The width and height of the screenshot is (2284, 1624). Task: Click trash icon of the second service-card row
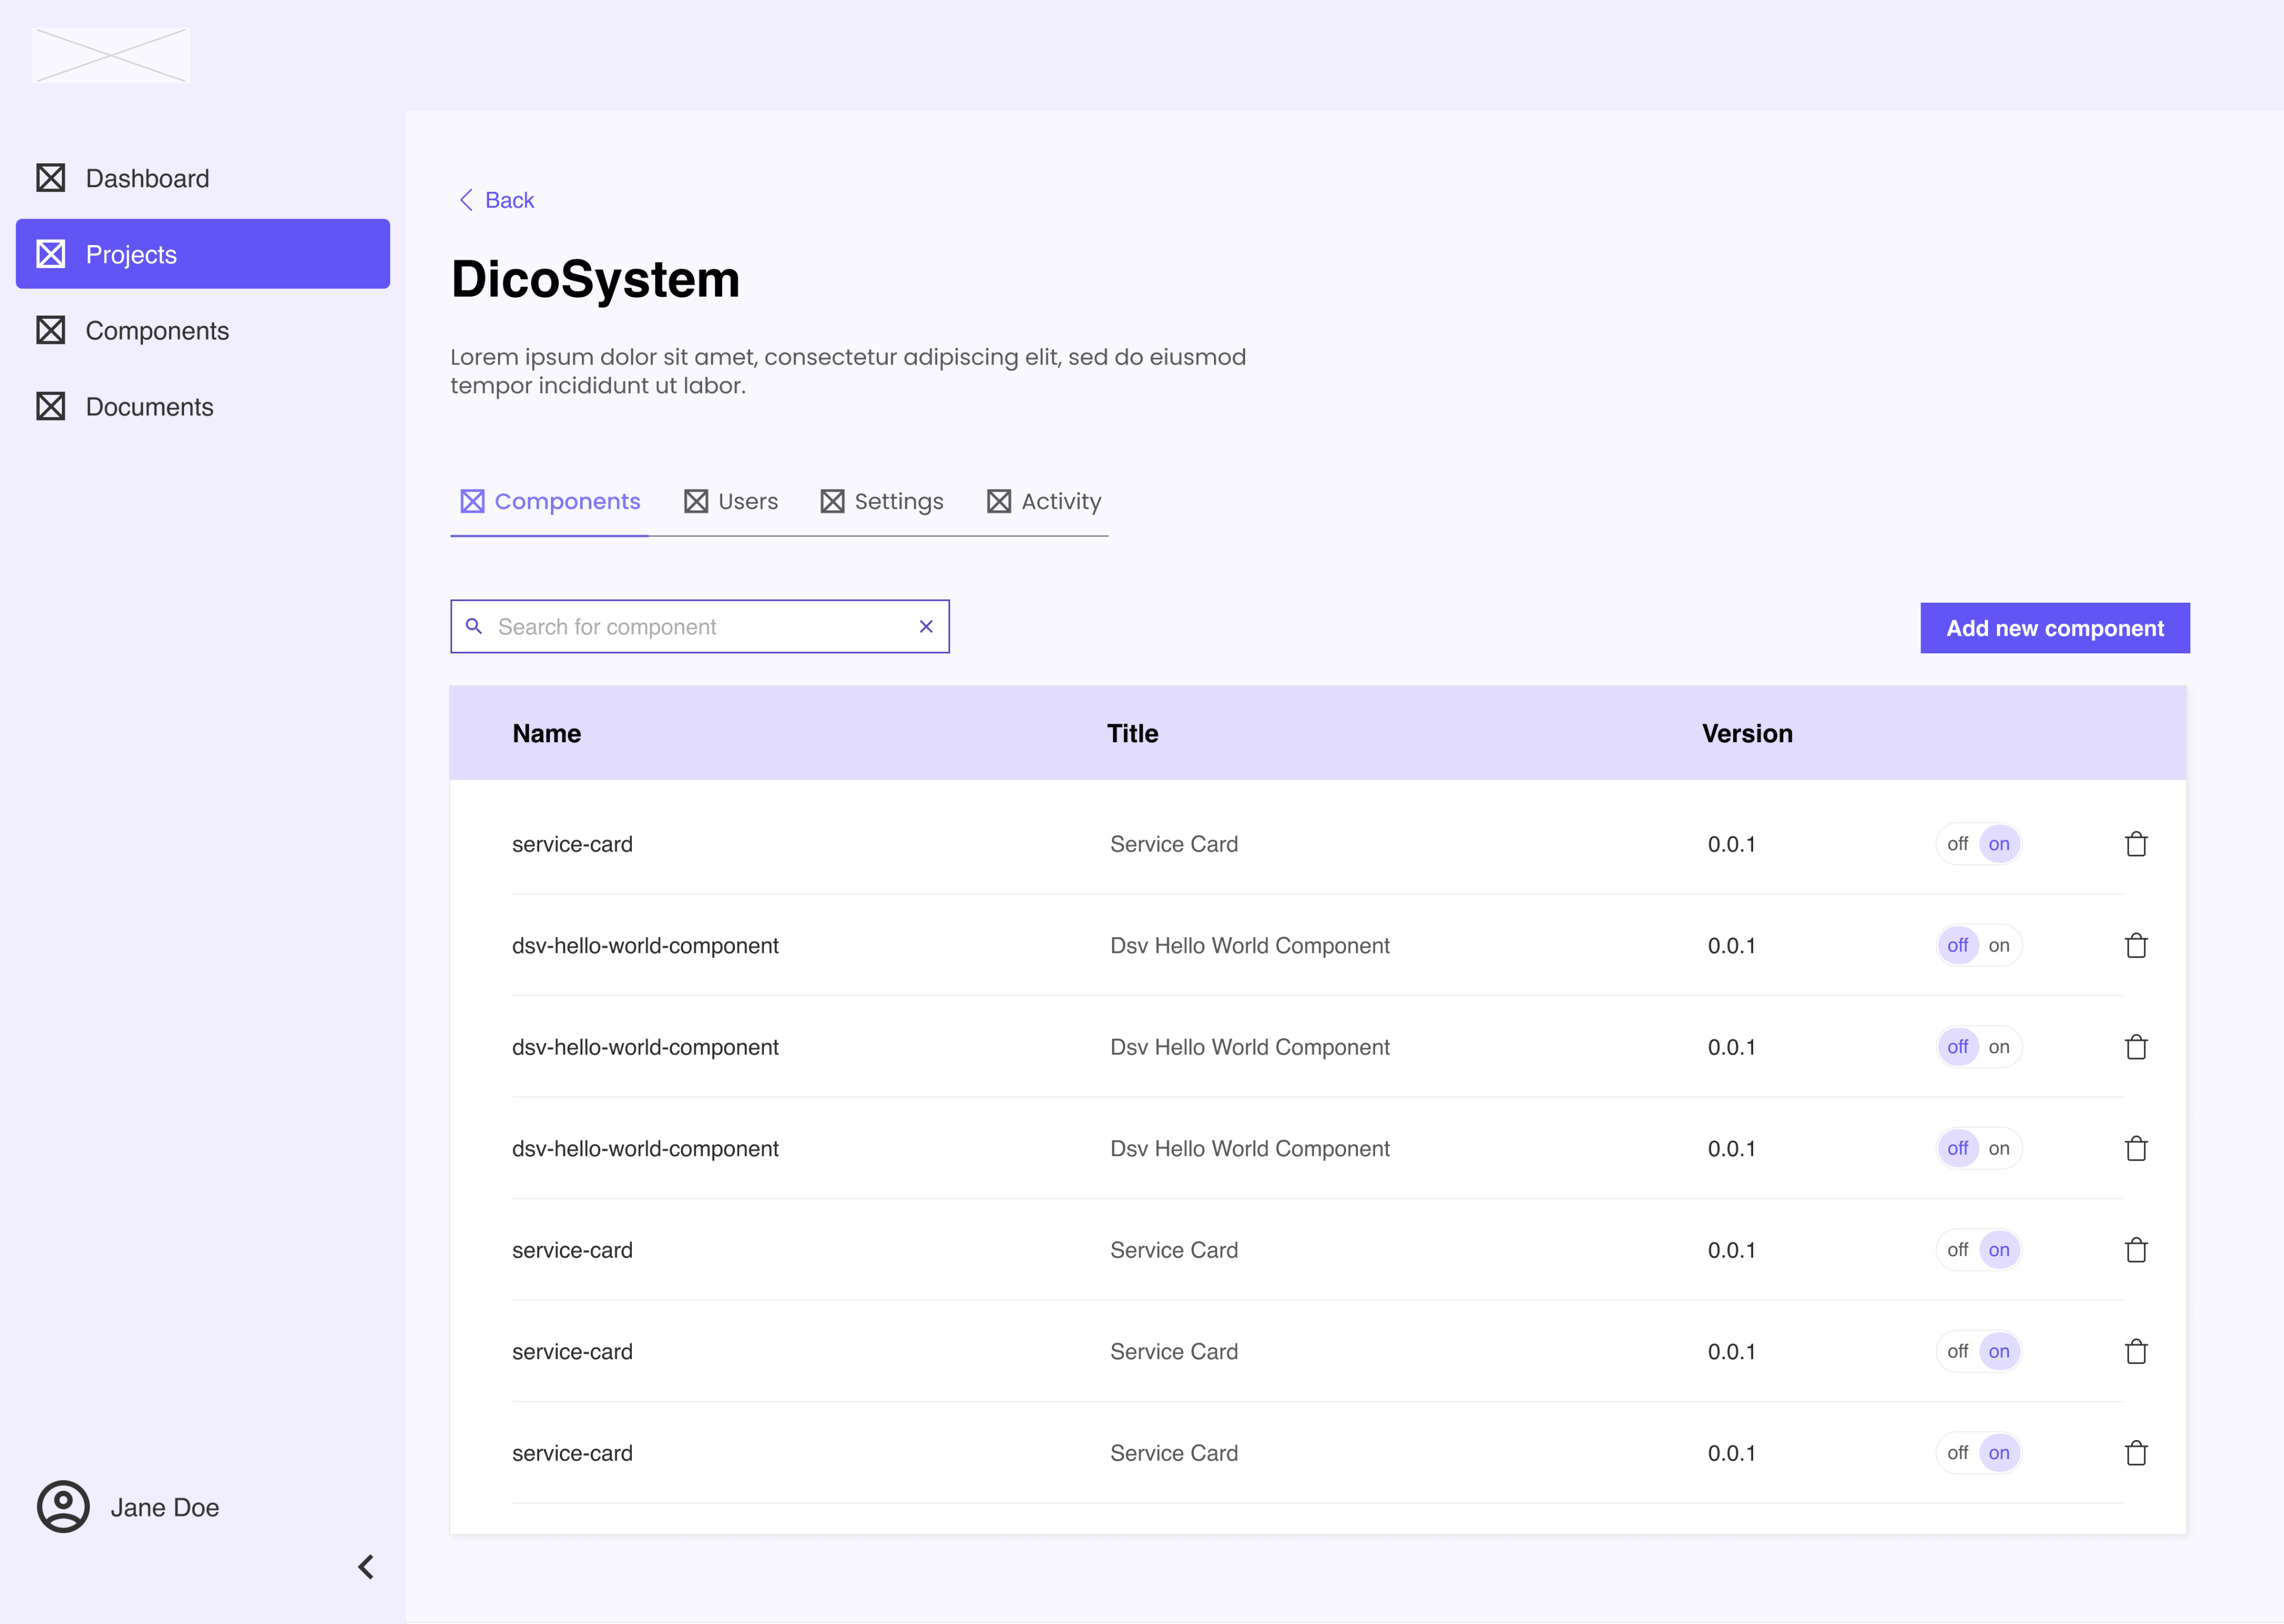click(2136, 1250)
